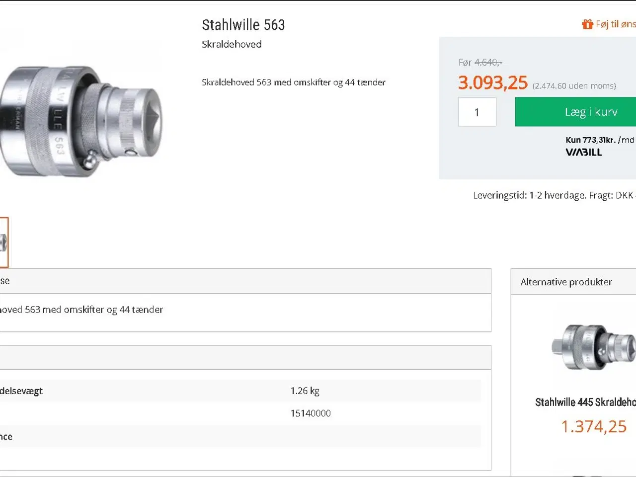Click the quantity input field showing 1
Image resolution: width=636 pixels, height=477 pixels.
477,112
